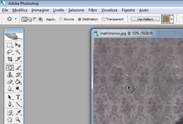Select the Rectangular Marquee tool
Viewport: 183px width, 124px height.
tap(10, 45)
